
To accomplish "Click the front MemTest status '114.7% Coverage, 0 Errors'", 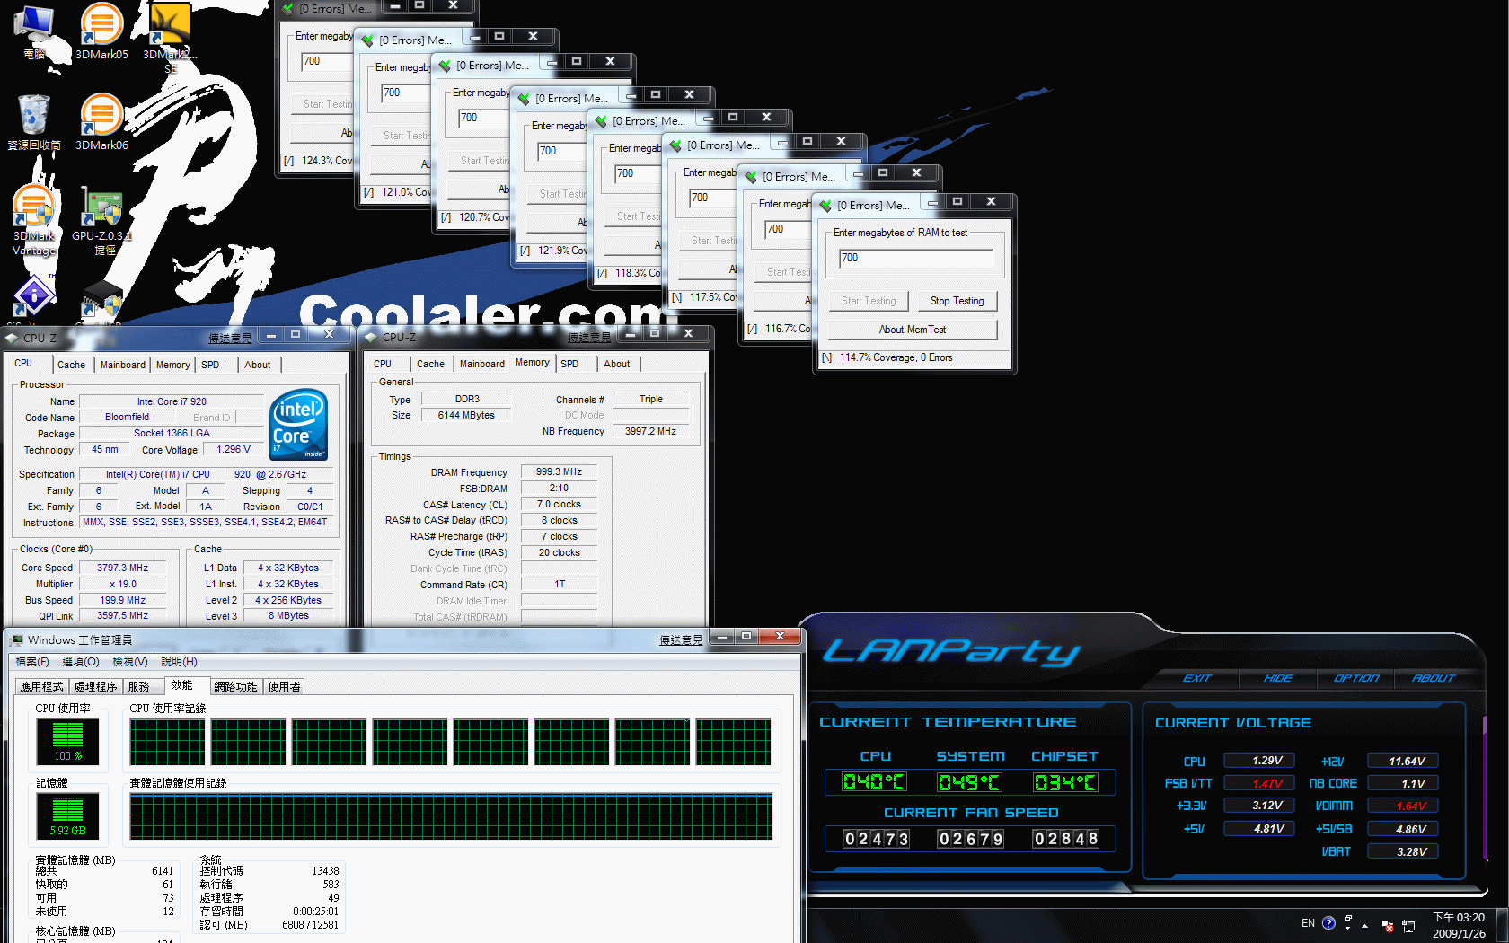I will tap(896, 357).
